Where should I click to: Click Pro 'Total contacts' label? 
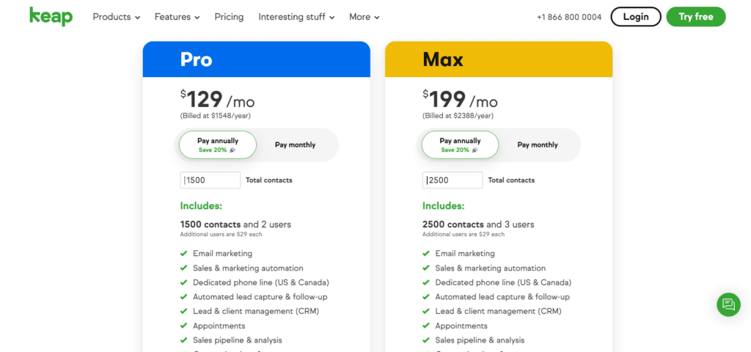pyautogui.click(x=268, y=180)
